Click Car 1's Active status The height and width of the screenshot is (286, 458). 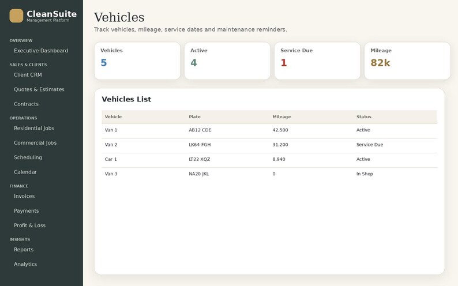point(363,159)
